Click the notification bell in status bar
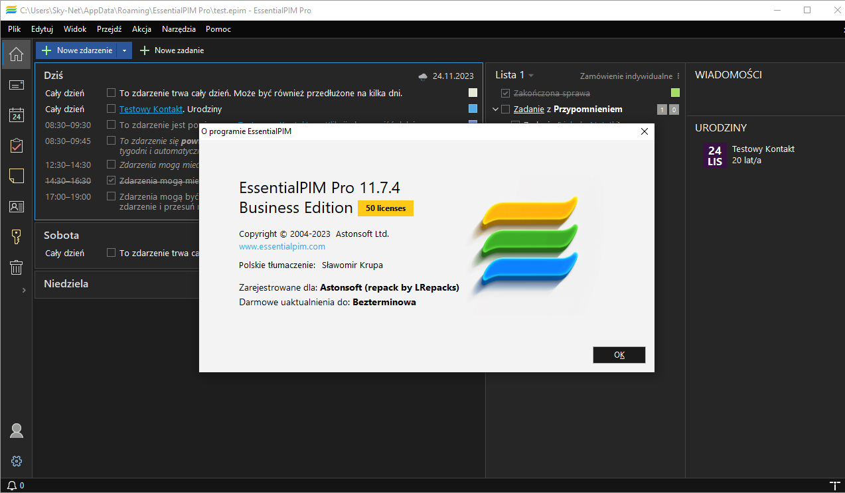Viewport: 845px width, 493px height. tap(11, 486)
